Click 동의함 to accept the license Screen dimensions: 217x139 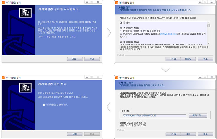coord(188,59)
